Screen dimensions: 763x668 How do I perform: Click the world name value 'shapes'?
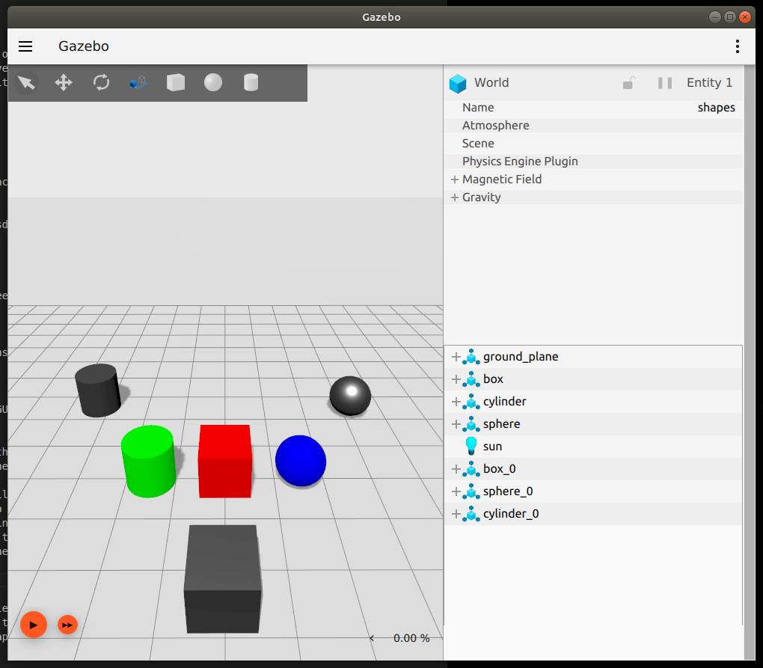(717, 108)
